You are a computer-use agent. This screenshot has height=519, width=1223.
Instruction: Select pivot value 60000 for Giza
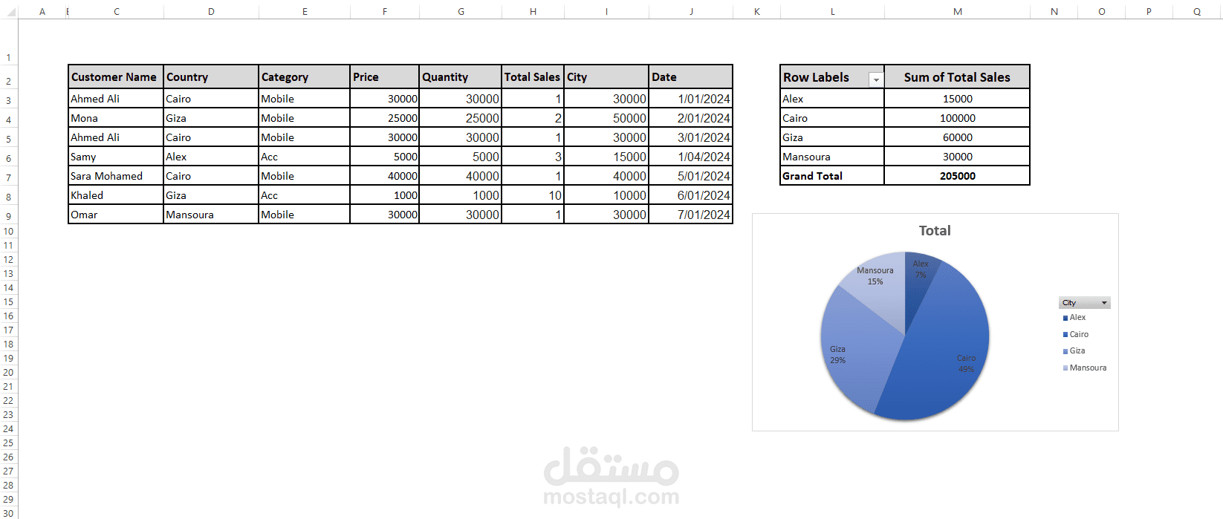(x=957, y=137)
